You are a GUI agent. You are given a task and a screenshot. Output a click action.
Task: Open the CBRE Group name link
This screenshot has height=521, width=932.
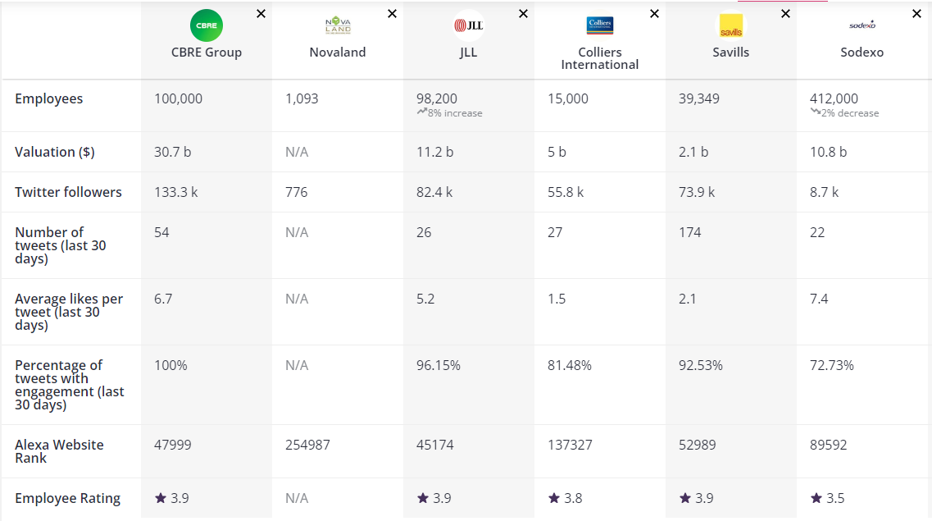207,53
